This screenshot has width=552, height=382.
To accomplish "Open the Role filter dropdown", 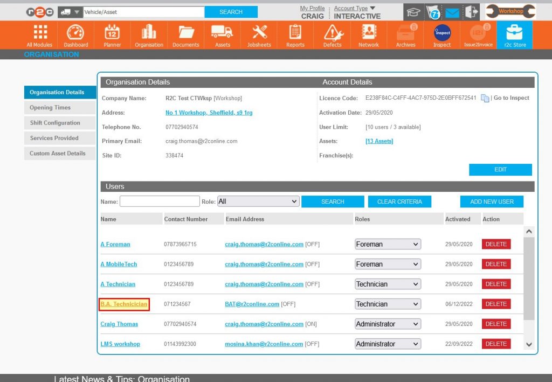I will pyautogui.click(x=258, y=200).
